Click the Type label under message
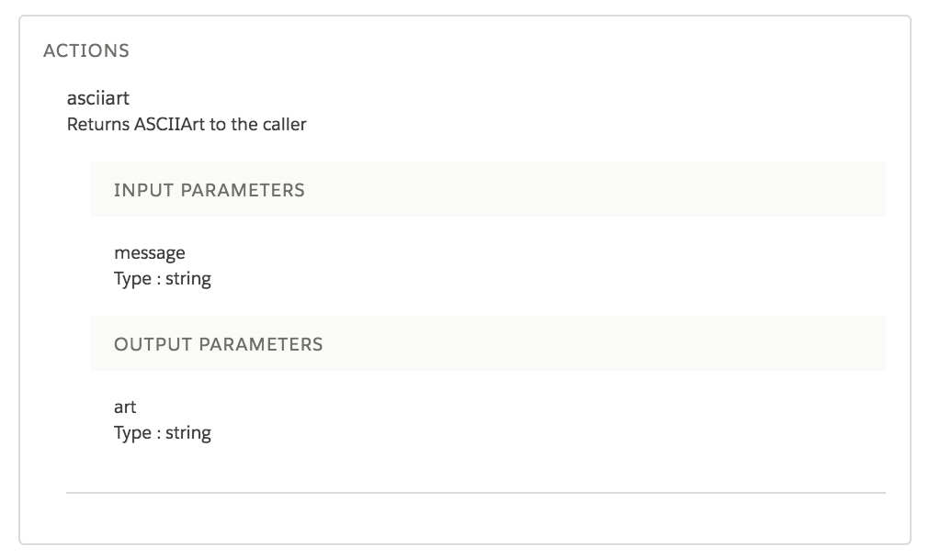Screen dimensions: 930x558 132,279
